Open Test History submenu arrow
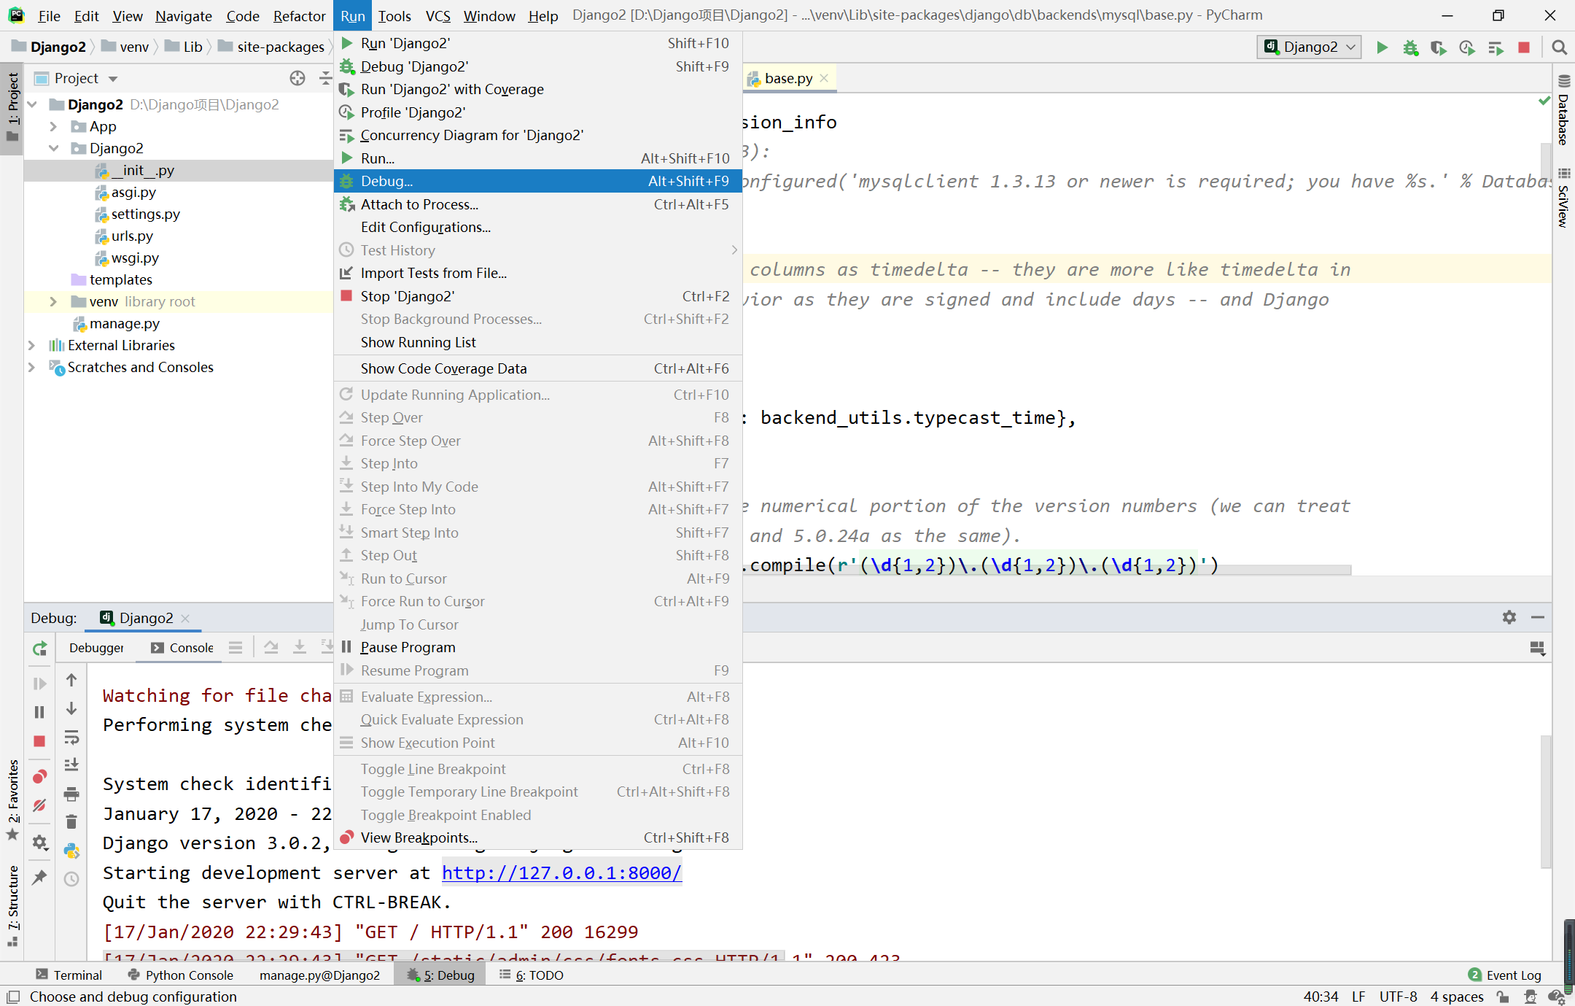The width and height of the screenshot is (1575, 1006). 734,250
